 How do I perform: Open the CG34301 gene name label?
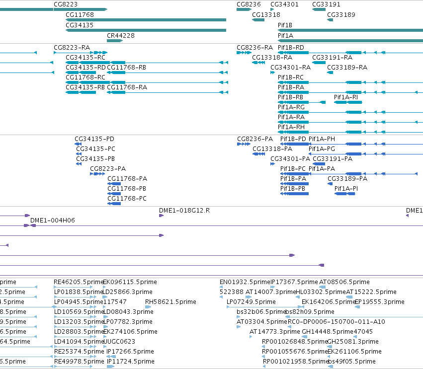click(284, 4)
